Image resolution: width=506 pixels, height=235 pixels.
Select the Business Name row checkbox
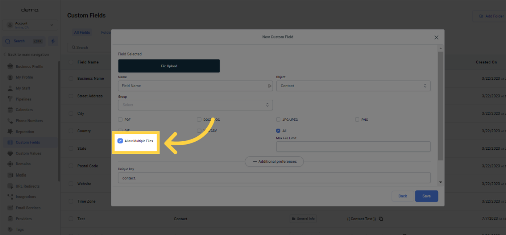pyautogui.click(x=71, y=79)
